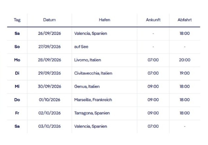This screenshot has width=208, height=145.
Task: Select the date 01/10/2026
Action: click(50, 100)
